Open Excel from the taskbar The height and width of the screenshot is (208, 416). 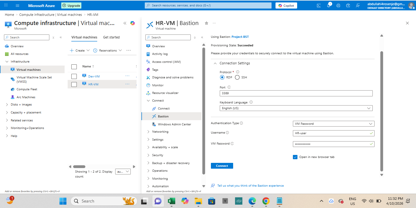point(172,201)
